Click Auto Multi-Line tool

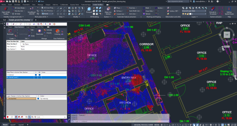coord(133,11)
